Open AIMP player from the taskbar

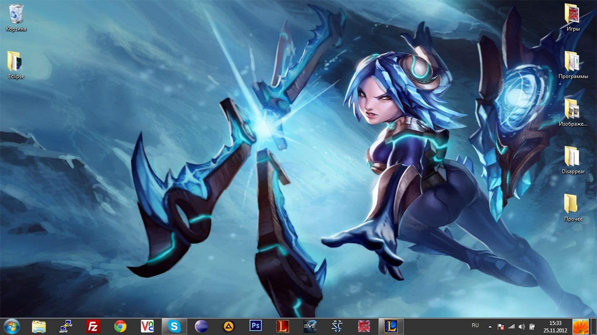(x=229, y=326)
